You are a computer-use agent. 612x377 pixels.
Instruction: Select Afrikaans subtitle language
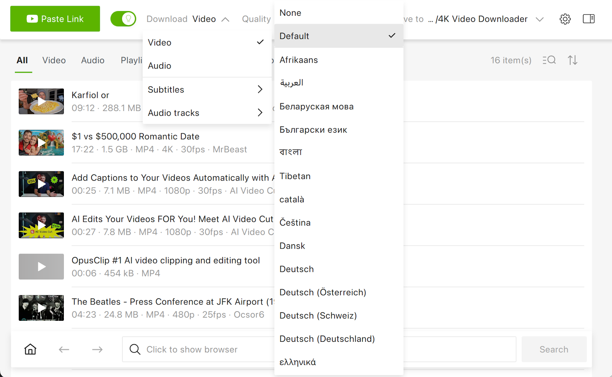click(339, 60)
